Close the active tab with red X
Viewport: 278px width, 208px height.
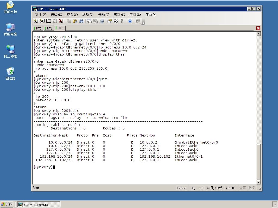tap(258, 28)
